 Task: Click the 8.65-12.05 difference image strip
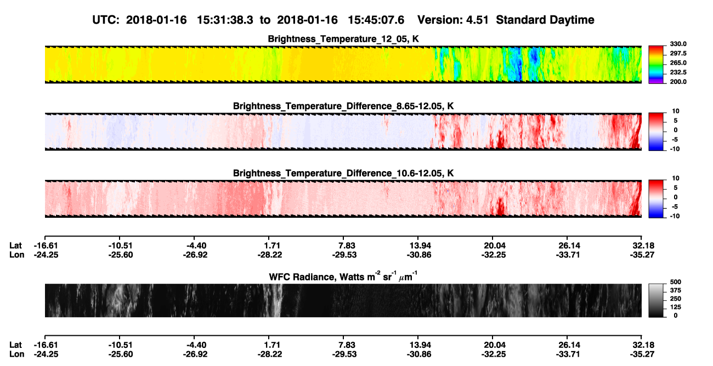[343, 132]
